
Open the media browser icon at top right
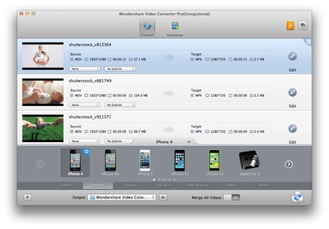303,25
